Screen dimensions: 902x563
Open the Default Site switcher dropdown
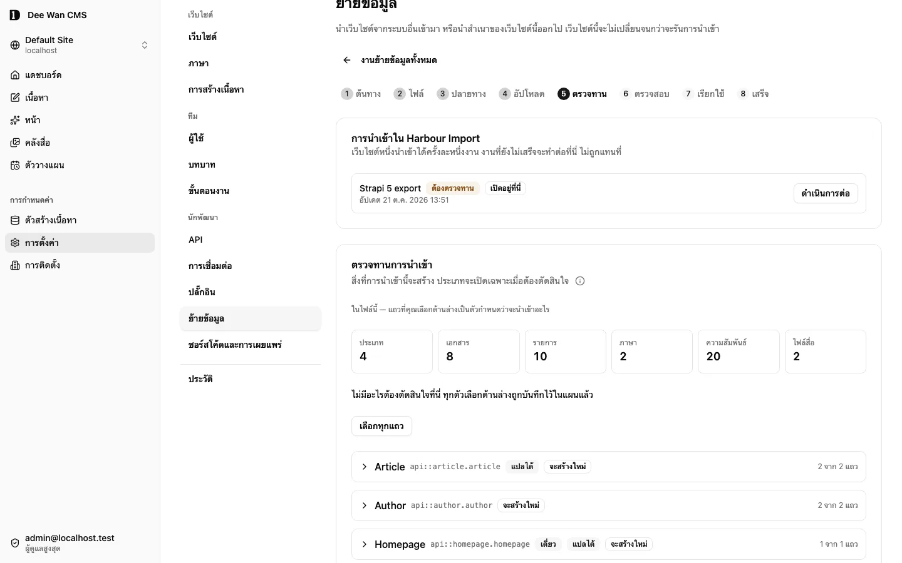80,45
